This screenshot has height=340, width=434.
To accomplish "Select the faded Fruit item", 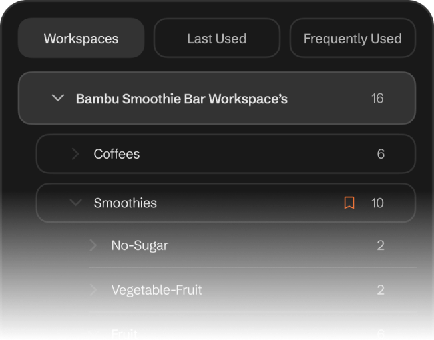I will (x=124, y=333).
